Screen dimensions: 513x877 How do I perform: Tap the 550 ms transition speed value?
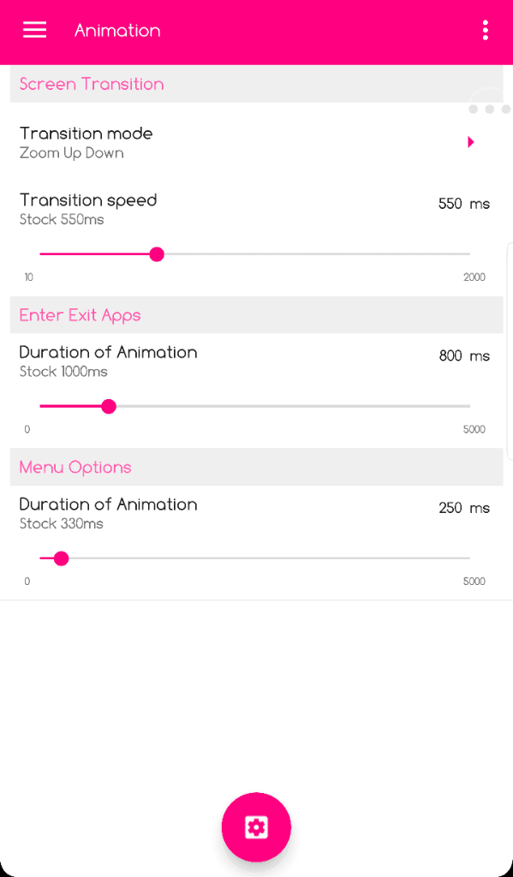coord(464,204)
